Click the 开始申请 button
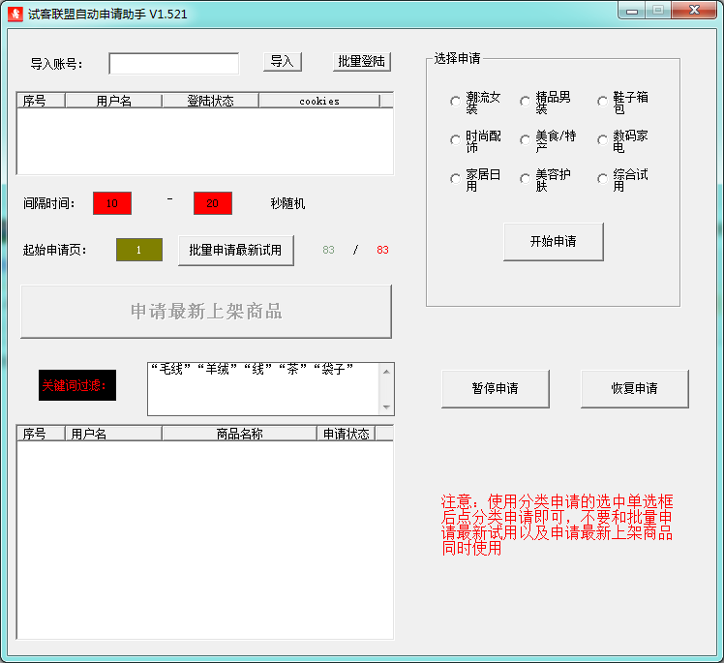 (x=553, y=241)
